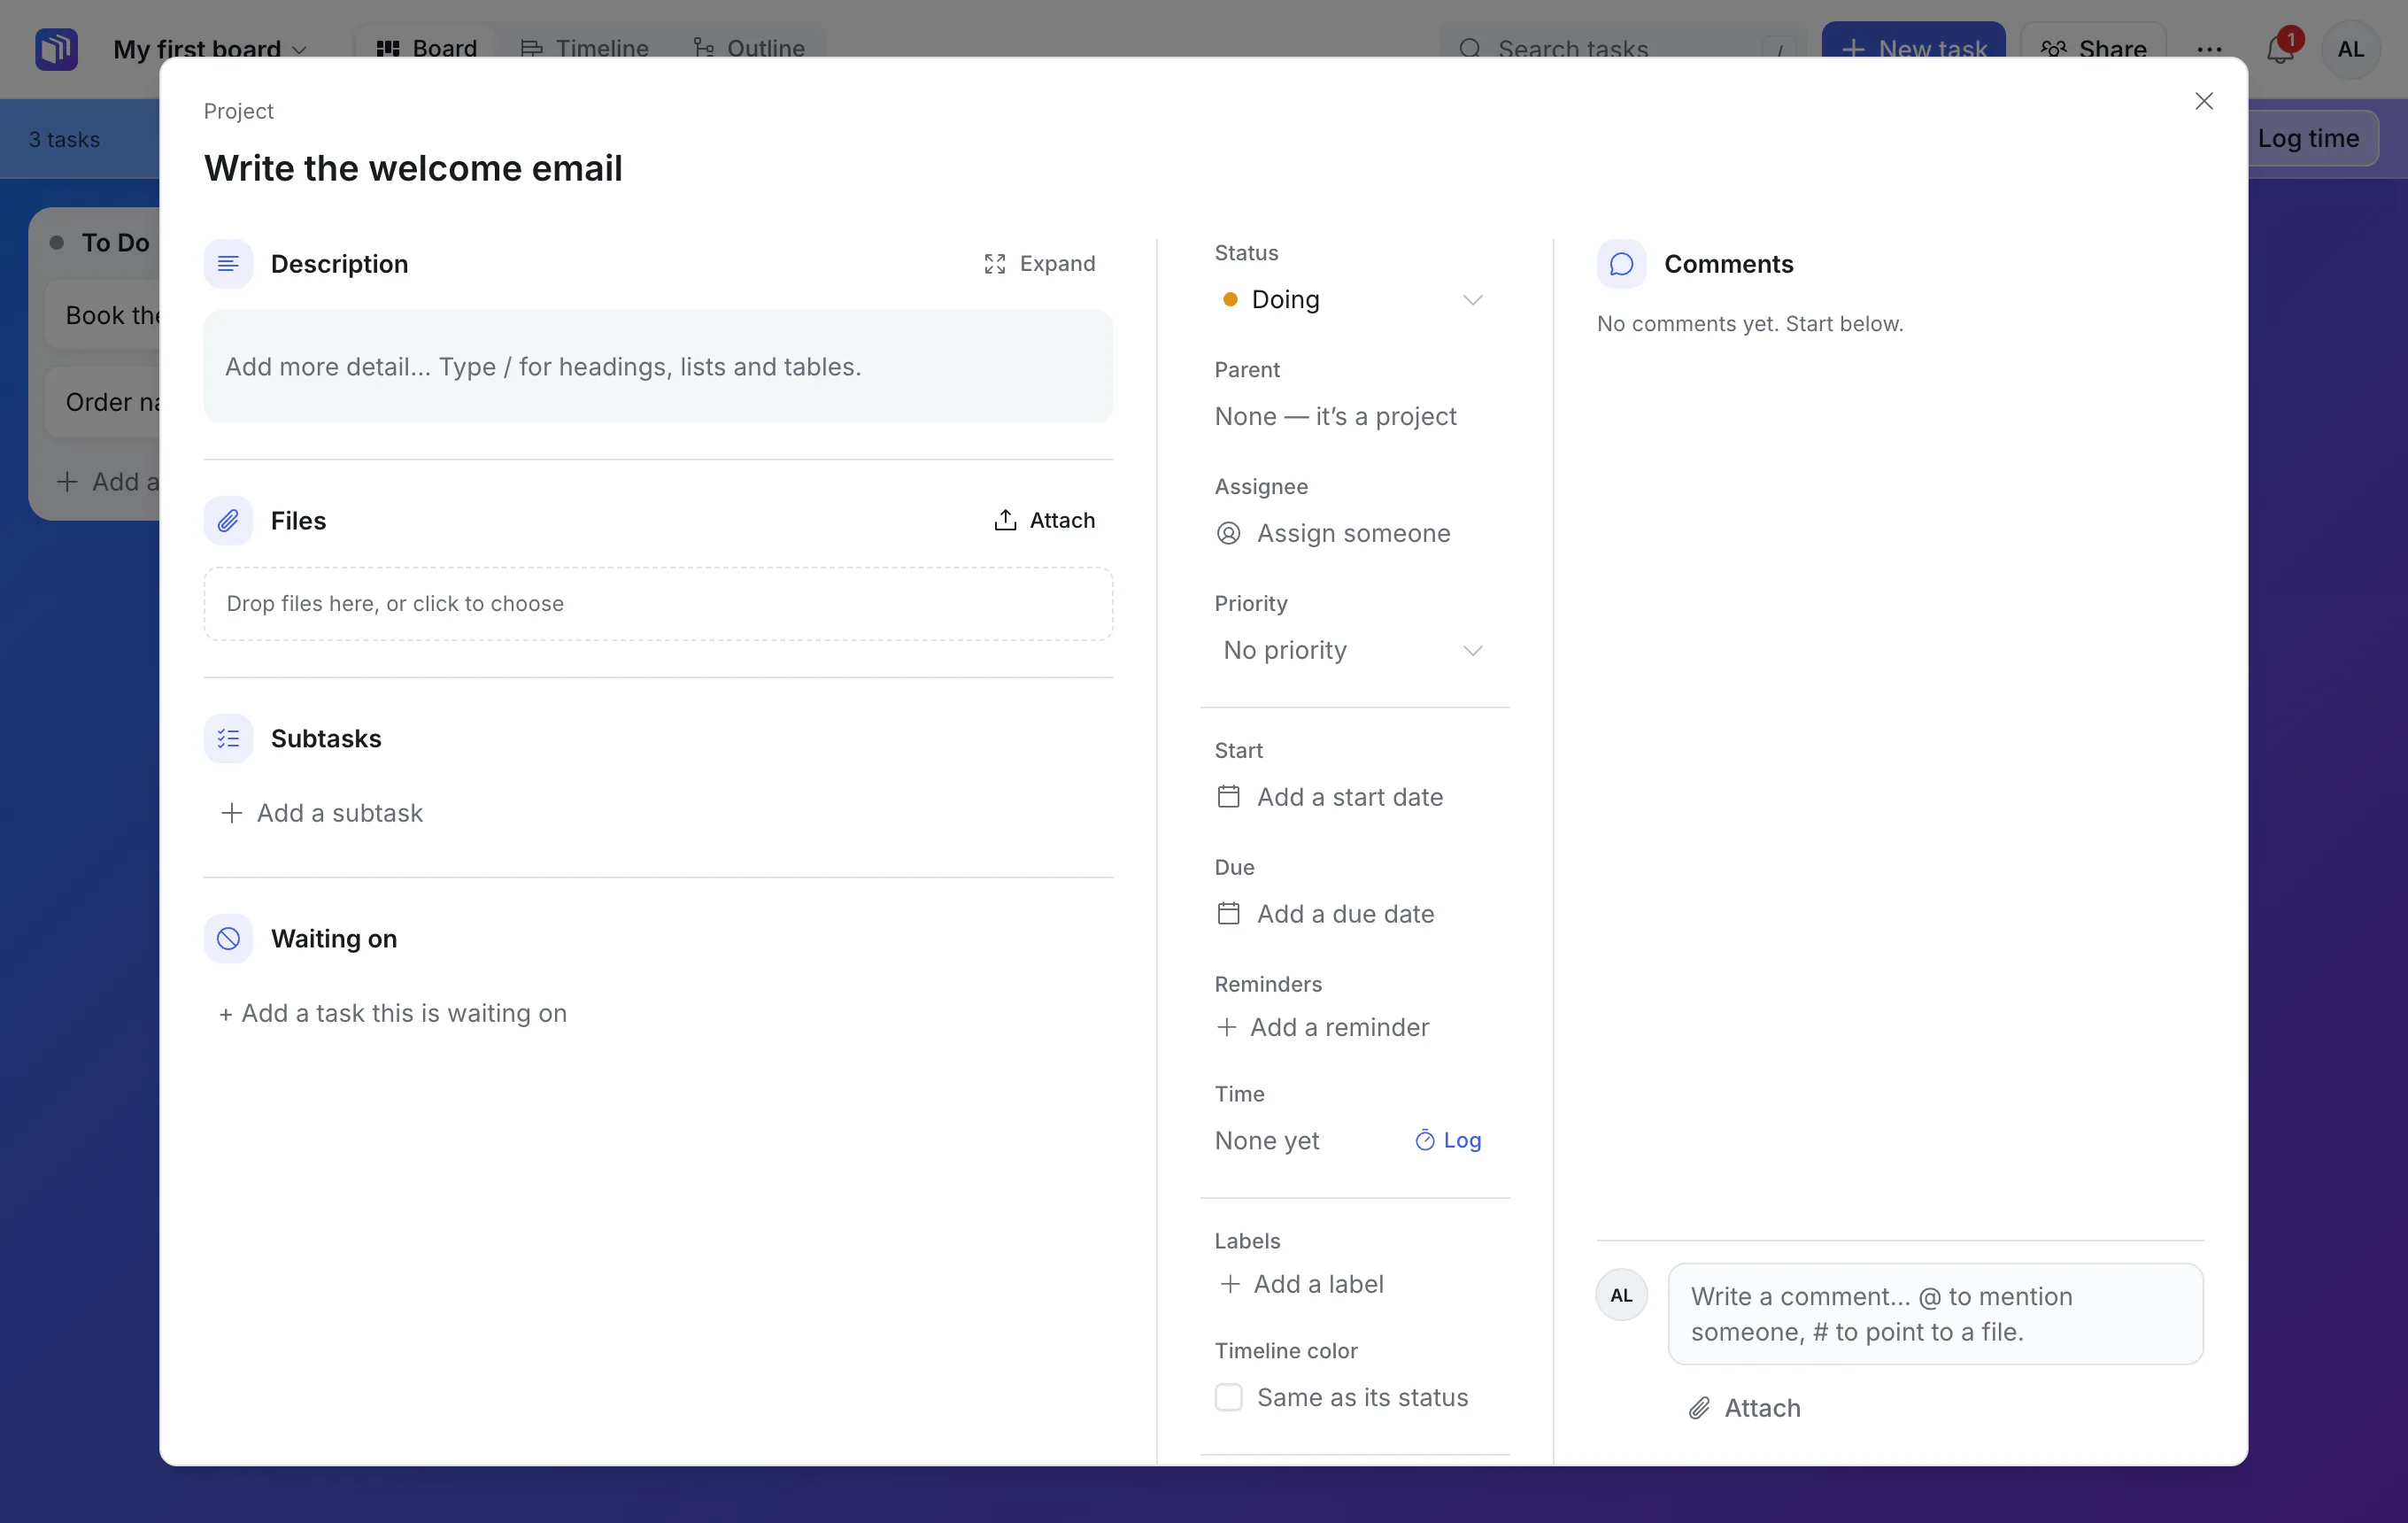Click Add a subtask
This screenshot has width=2408, height=1523.
(321, 813)
